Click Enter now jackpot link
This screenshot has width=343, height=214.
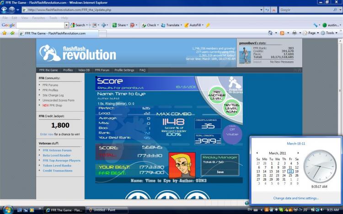point(47,134)
